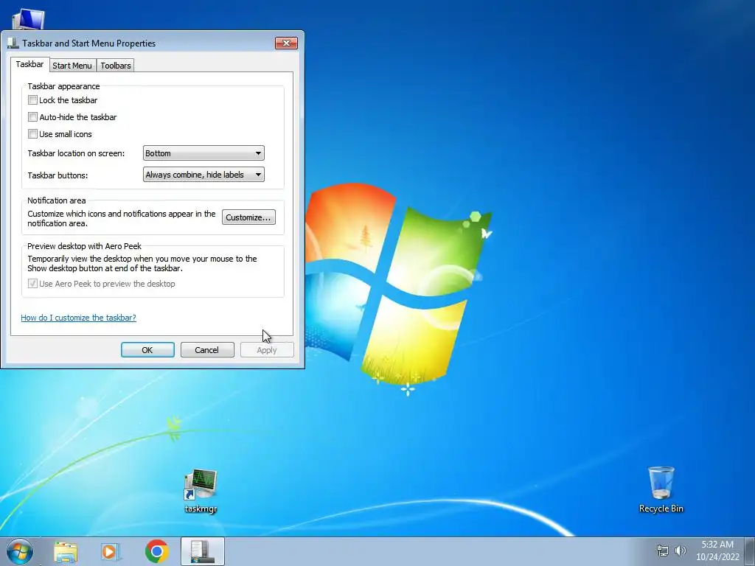Click the Taskbar buttons label

(x=58, y=175)
